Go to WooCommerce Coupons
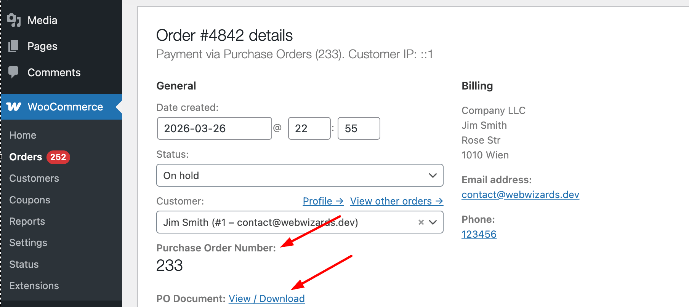Image resolution: width=689 pixels, height=307 pixels. 30,200
